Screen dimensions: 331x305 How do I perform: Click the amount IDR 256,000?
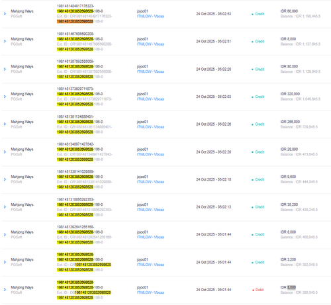pyautogui.click(x=290, y=122)
